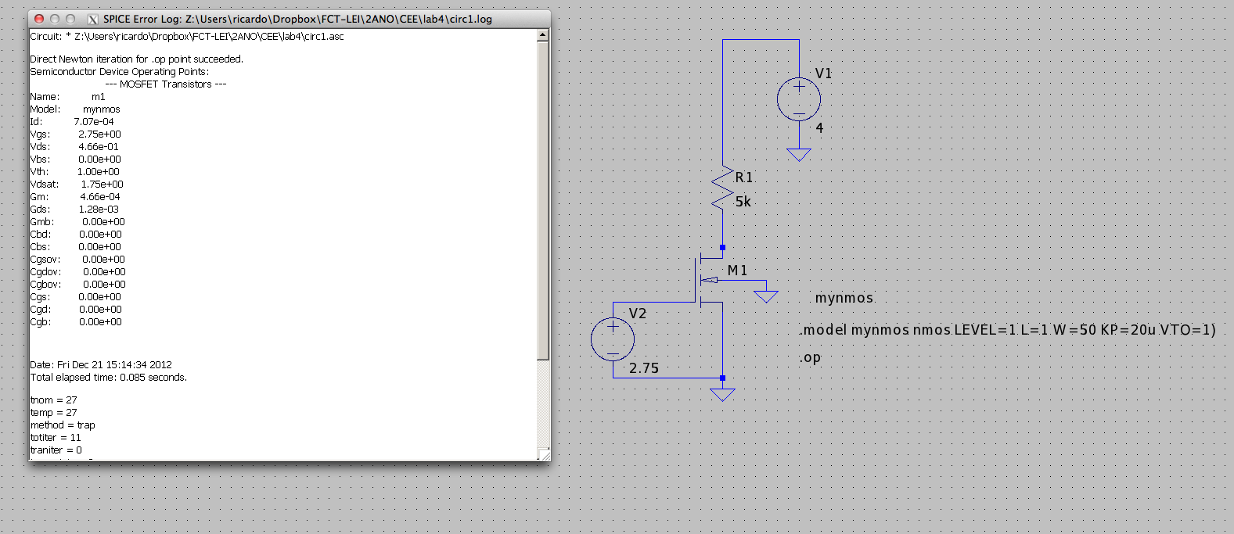Click junction node at M1 drain
The width and height of the screenshot is (1234, 534).
point(722,247)
